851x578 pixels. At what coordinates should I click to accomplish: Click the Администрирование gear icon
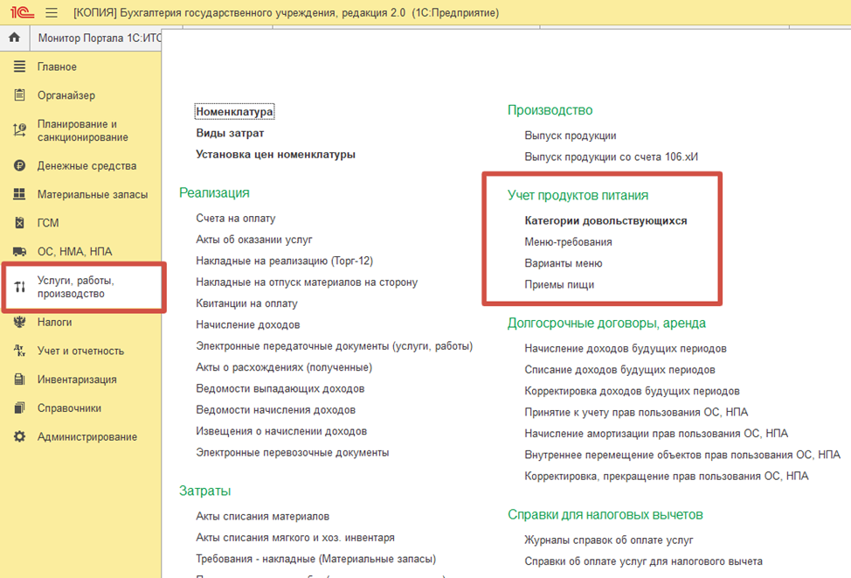(19, 436)
